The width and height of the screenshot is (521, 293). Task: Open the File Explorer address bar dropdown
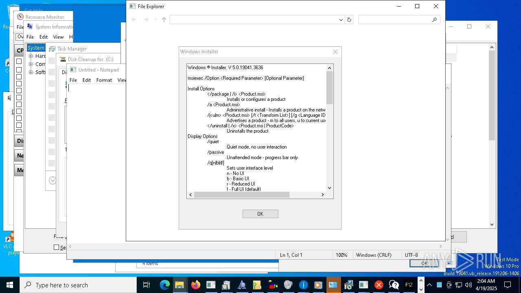[341, 20]
